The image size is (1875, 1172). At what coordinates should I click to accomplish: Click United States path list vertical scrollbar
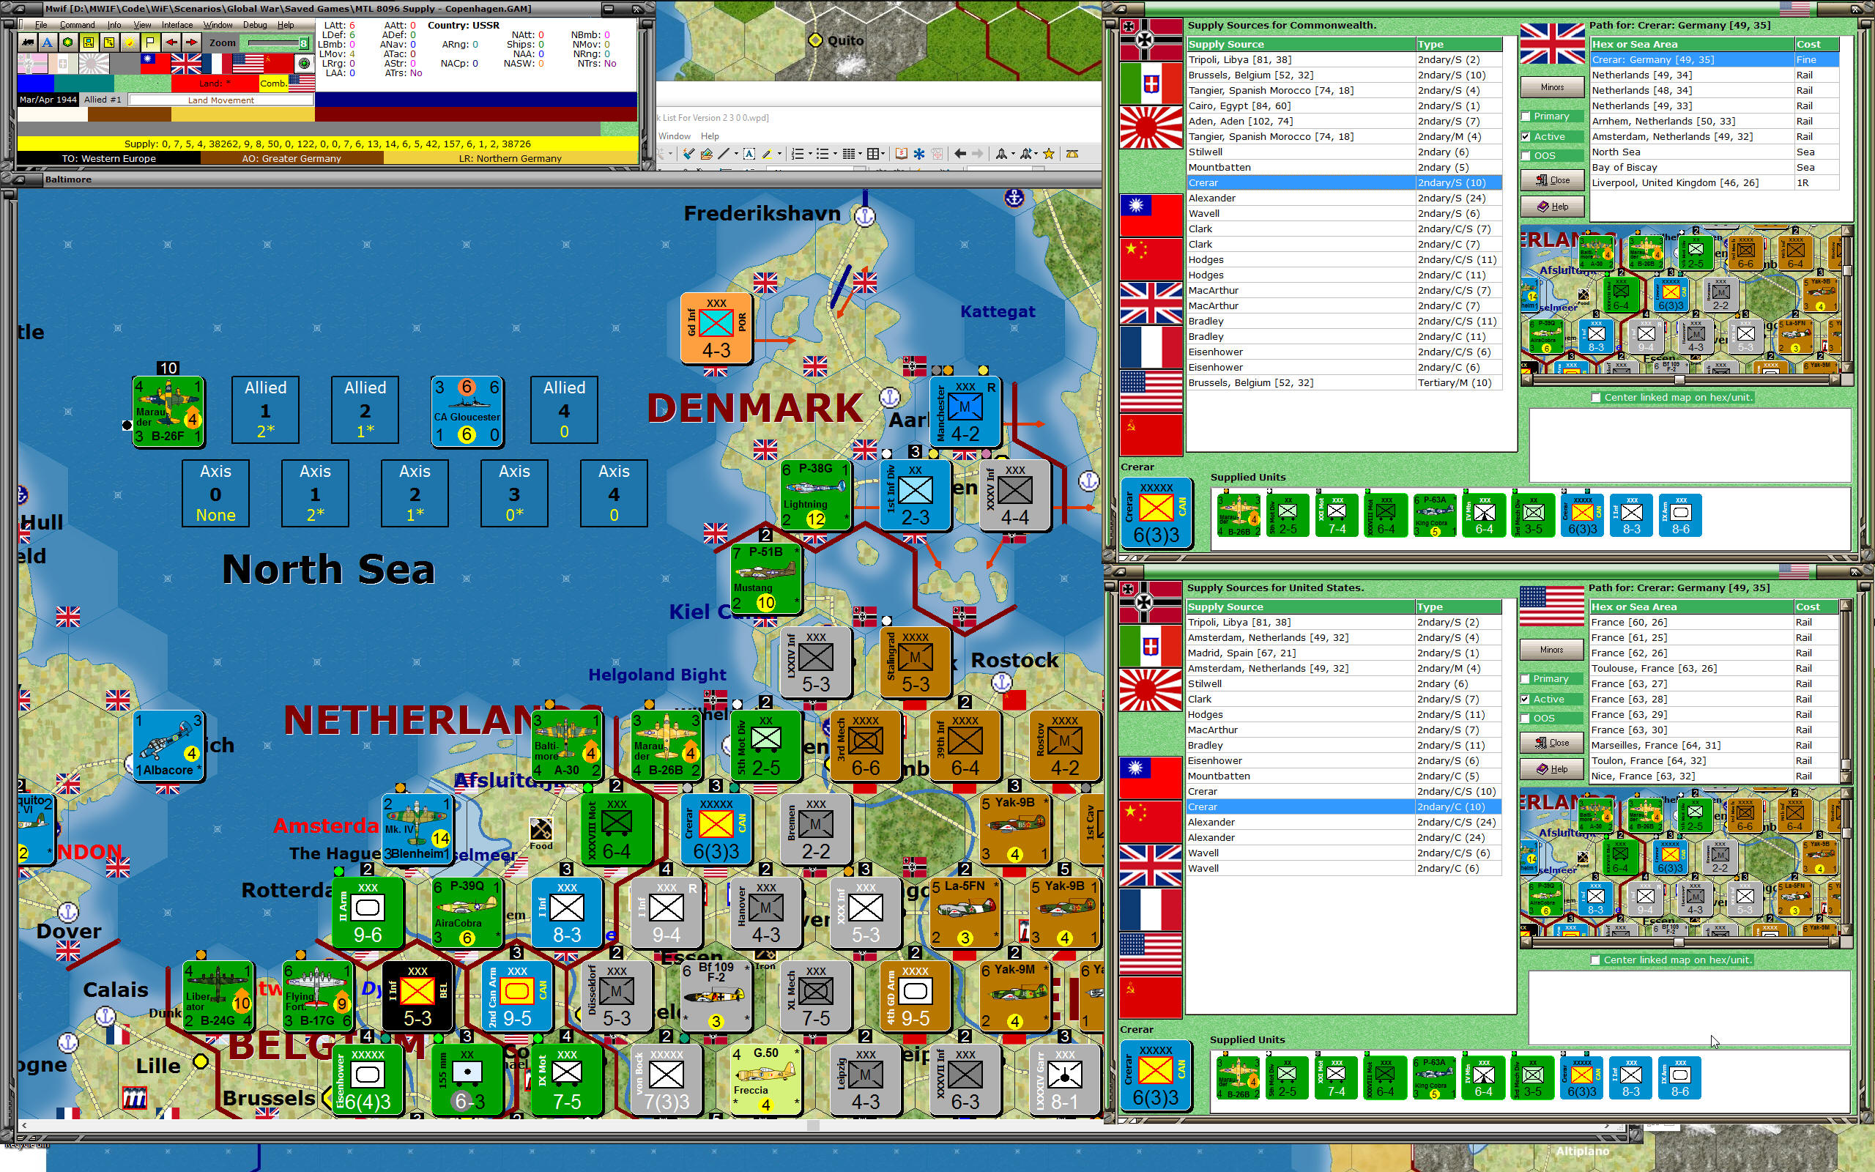pyautogui.click(x=1846, y=691)
